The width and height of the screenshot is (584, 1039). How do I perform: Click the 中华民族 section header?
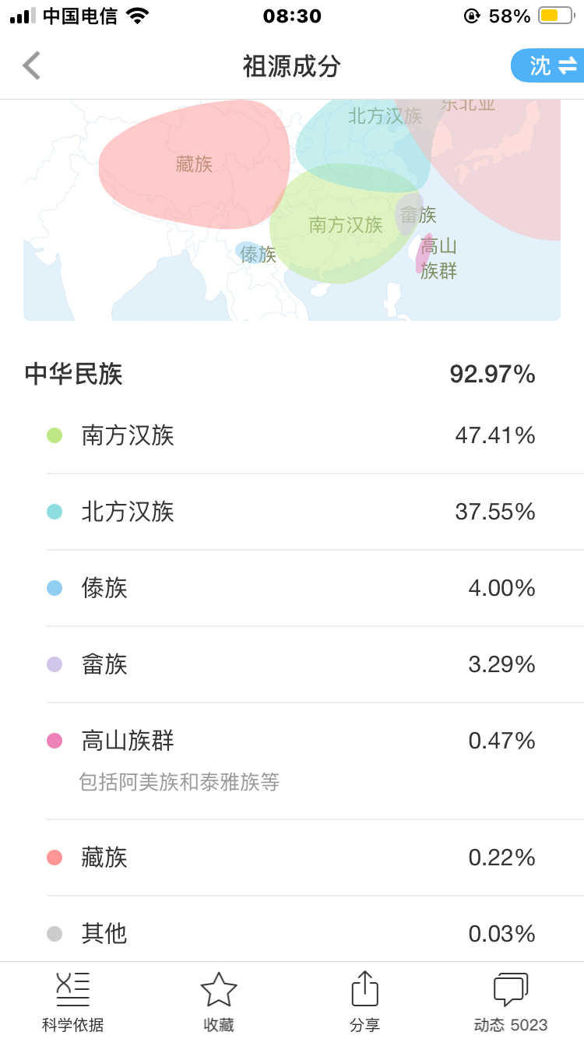(x=74, y=375)
